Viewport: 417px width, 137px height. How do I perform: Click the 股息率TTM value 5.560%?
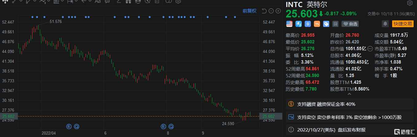click(x=362, y=89)
